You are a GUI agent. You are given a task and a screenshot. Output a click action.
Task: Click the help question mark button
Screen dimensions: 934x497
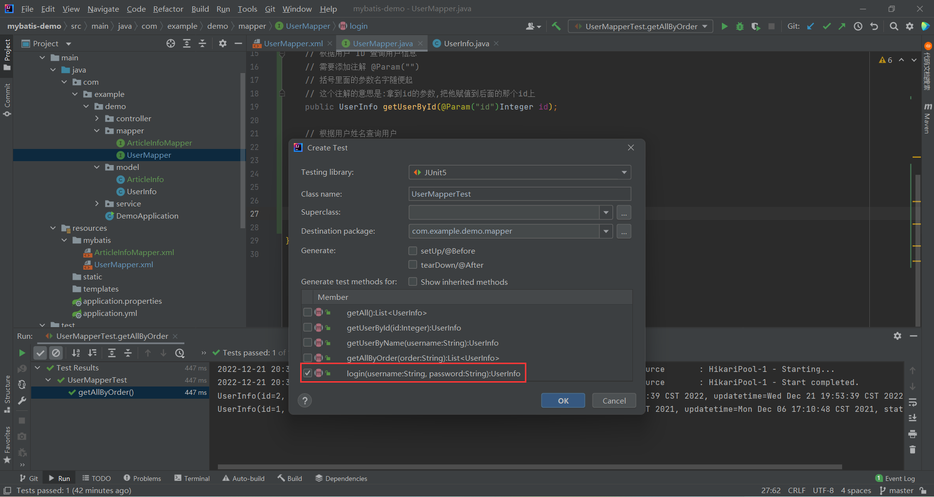coord(305,401)
